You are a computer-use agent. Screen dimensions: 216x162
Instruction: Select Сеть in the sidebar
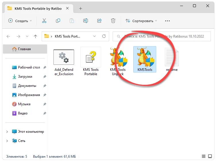click(x=19, y=141)
